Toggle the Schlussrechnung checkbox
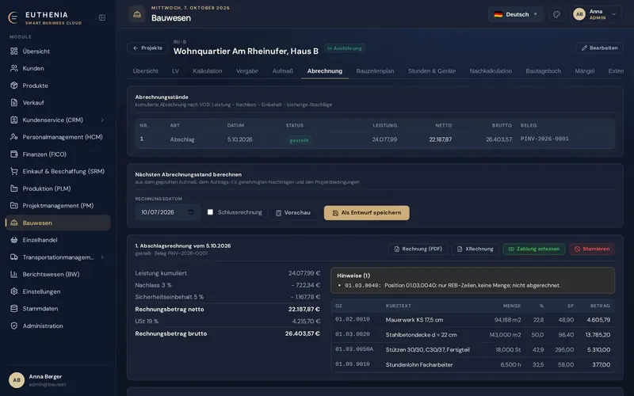 (x=210, y=212)
